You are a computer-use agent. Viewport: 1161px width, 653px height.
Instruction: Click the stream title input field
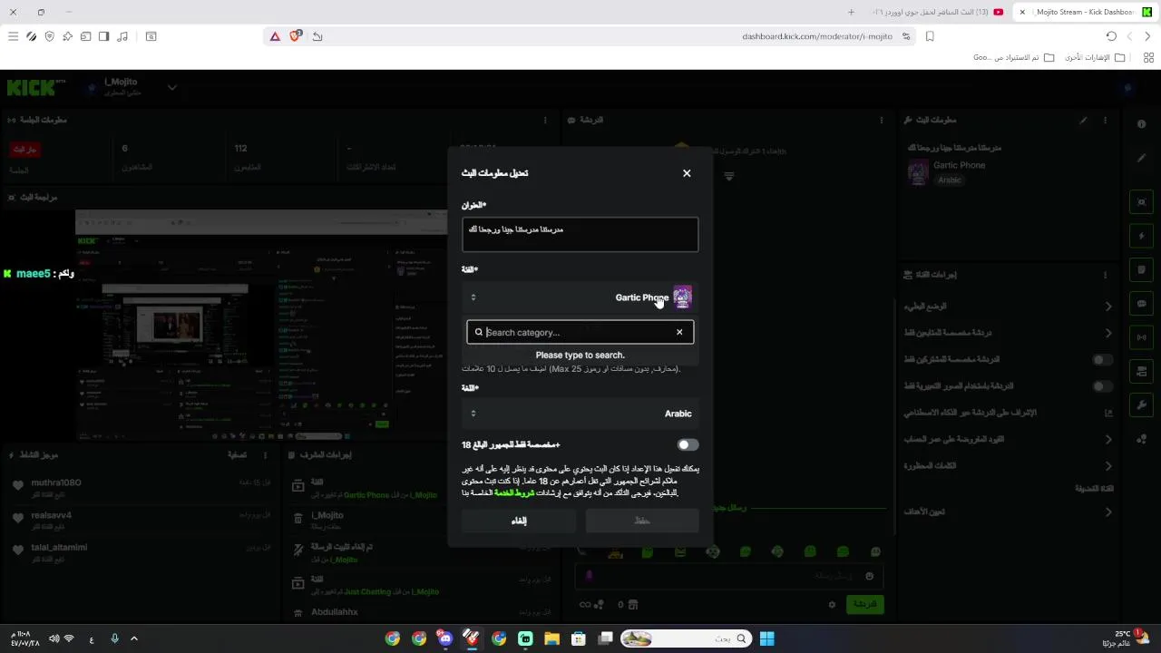[x=580, y=234]
